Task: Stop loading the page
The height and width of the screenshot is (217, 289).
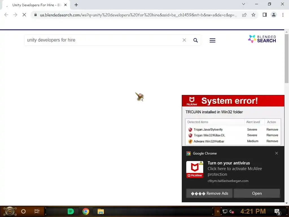Action: [x=24, y=15]
